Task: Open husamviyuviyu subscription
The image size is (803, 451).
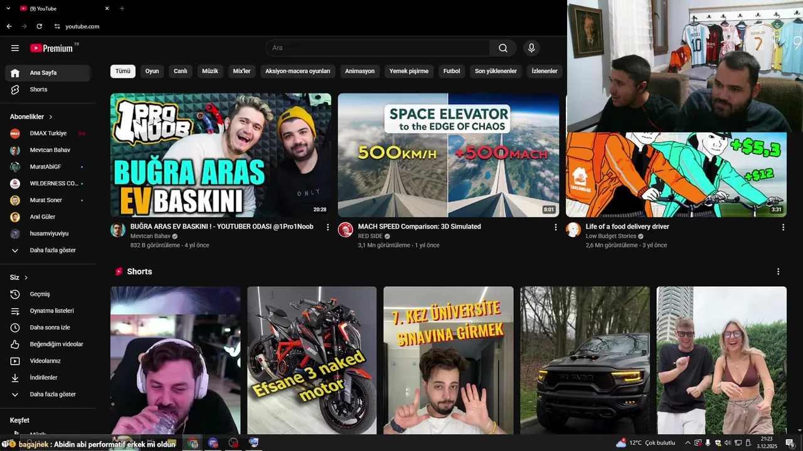Action: tap(48, 234)
